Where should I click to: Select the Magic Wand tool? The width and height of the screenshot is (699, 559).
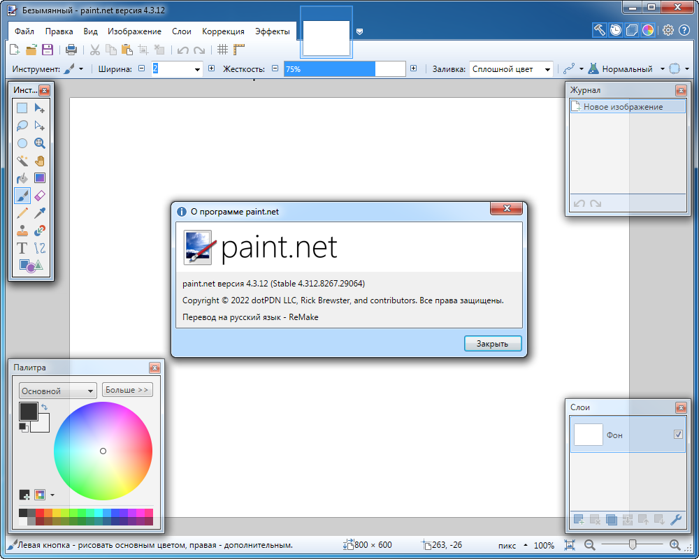point(22,161)
